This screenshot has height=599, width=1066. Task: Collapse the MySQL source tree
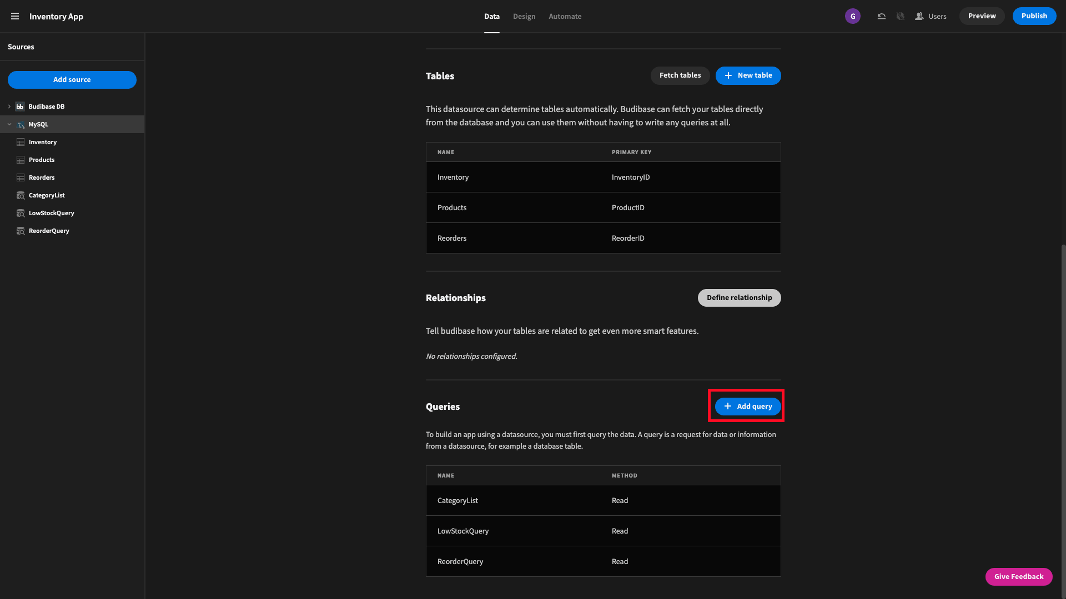9,124
